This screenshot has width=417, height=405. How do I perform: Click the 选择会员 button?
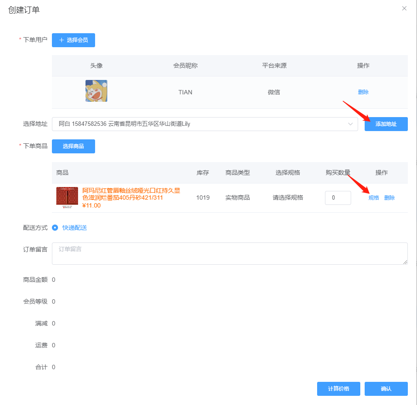click(x=73, y=40)
